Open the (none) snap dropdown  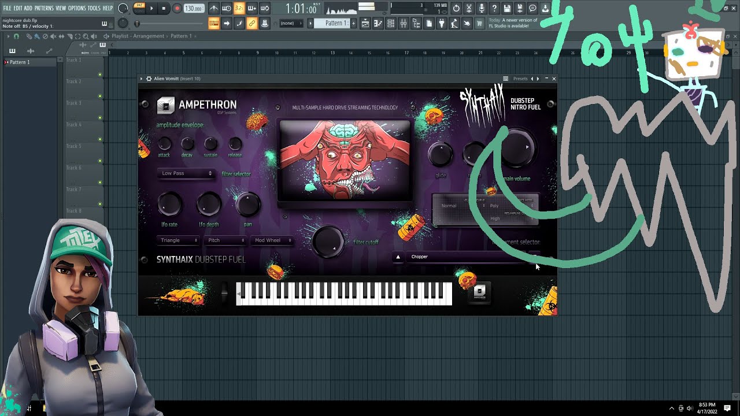point(291,23)
